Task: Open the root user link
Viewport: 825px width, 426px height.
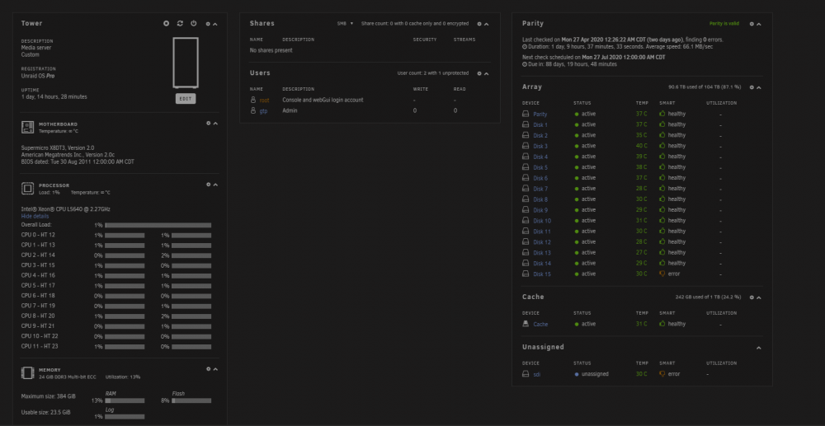Action: point(264,101)
